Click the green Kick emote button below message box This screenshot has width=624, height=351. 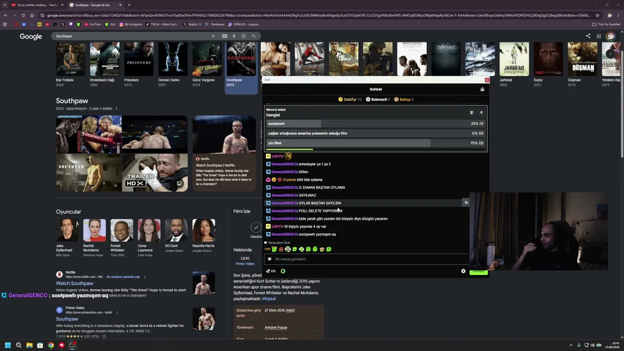click(283, 271)
